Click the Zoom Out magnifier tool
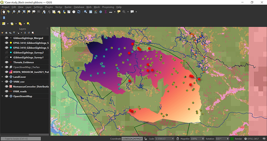The image size is (267, 141). click(19, 12)
